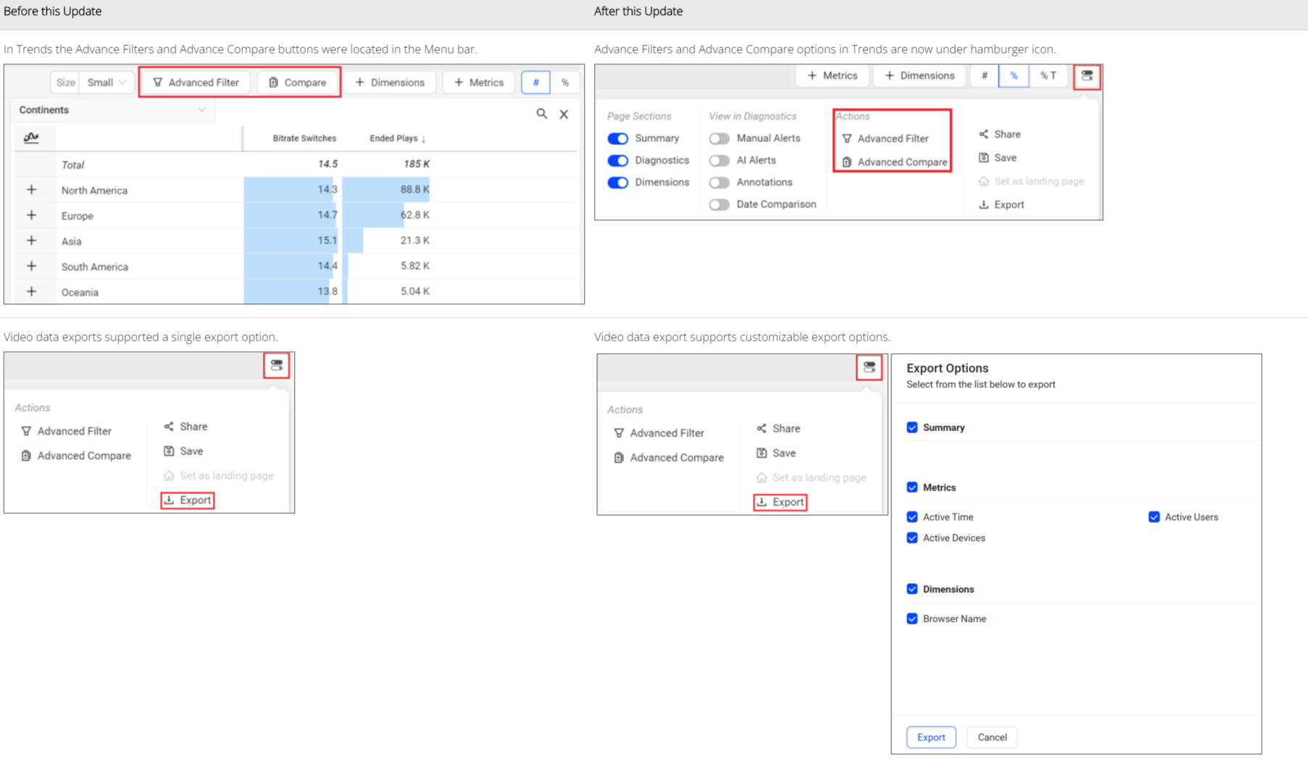Open the Size Small dropdown

pyautogui.click(x=106, y=83)
